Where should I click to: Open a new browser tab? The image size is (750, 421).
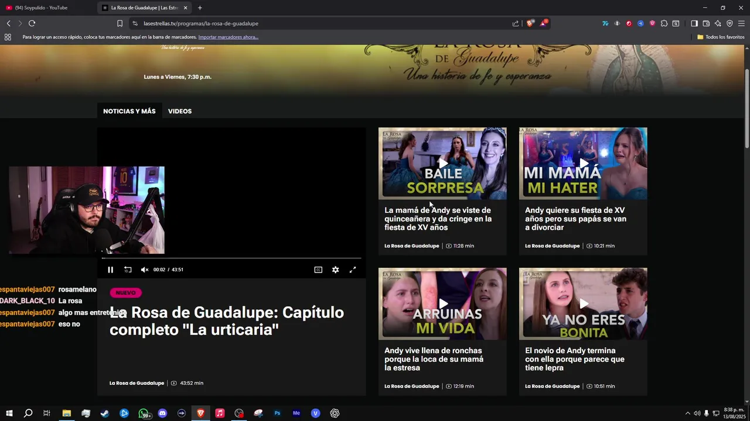tap(200, 8)
